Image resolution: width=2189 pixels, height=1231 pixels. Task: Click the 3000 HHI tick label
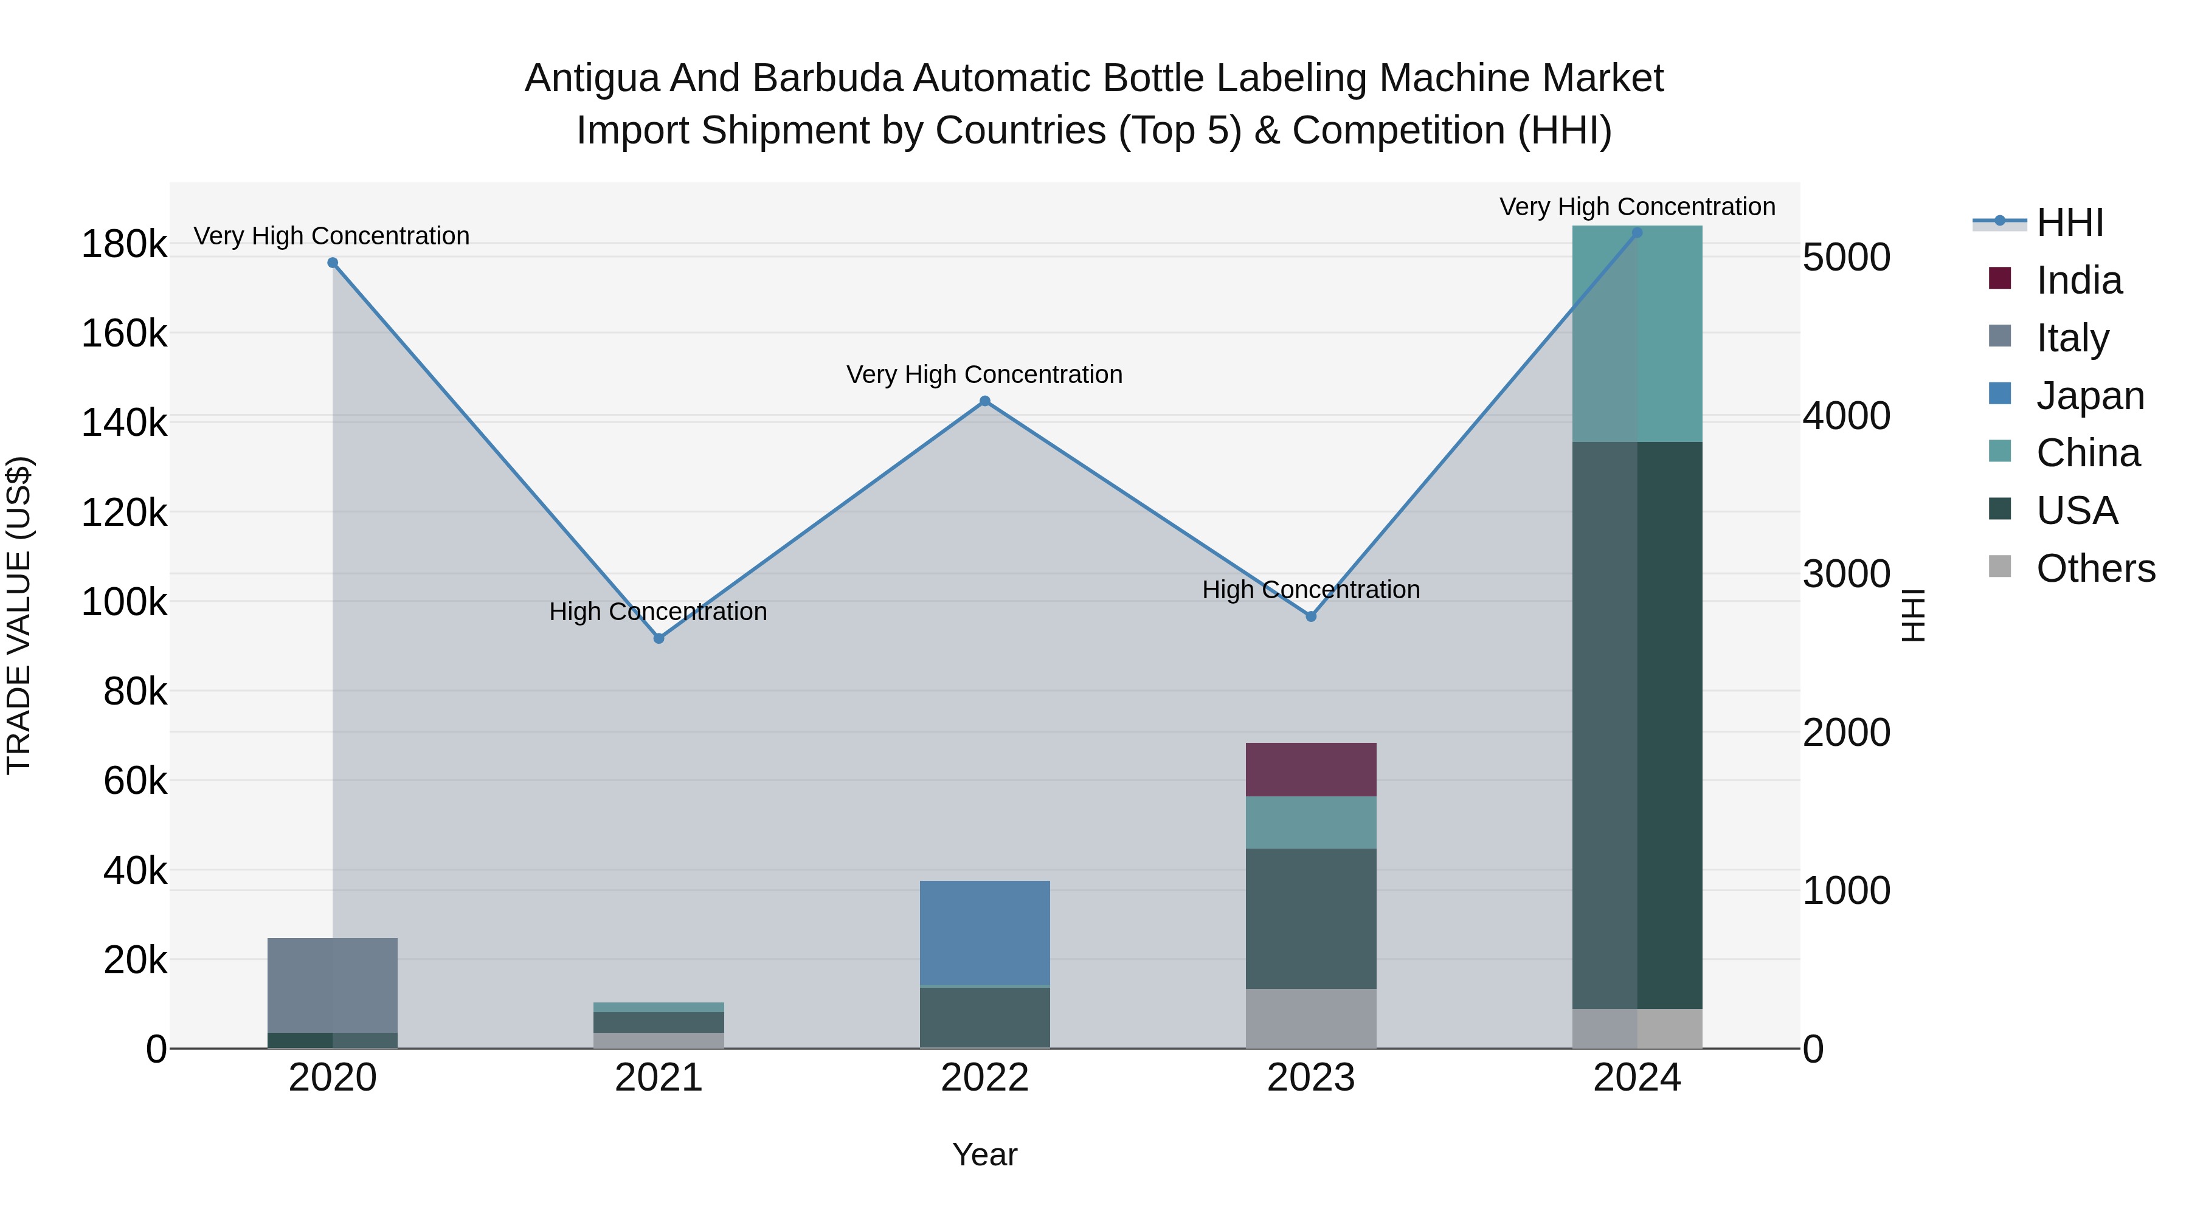1847,574
